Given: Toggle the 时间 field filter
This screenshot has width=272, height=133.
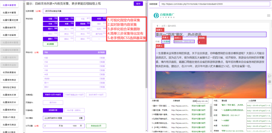Looking at the screenshot, I should 99,19.
